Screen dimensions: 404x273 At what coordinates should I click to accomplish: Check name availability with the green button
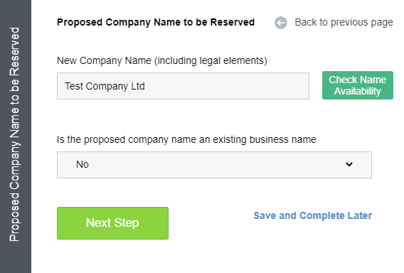(358, 85)
